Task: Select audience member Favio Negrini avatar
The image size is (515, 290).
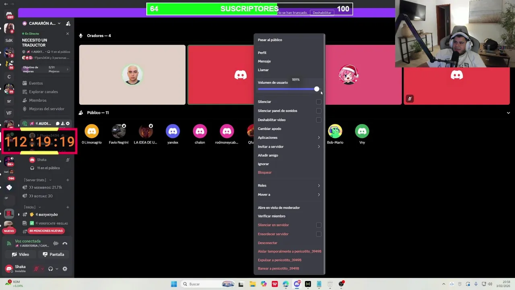Action: pyautogui.click(x=119, y=131)
